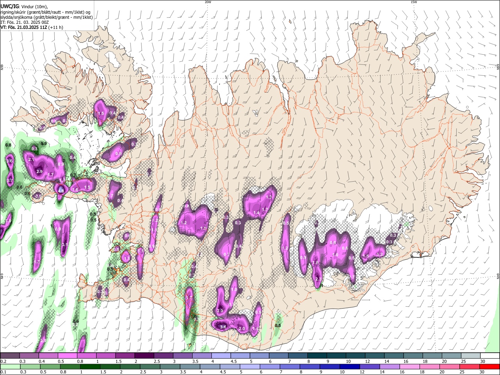Click the 30 label on upper legend row
This screenshot has width=500, height=375.
pos(483,361)
